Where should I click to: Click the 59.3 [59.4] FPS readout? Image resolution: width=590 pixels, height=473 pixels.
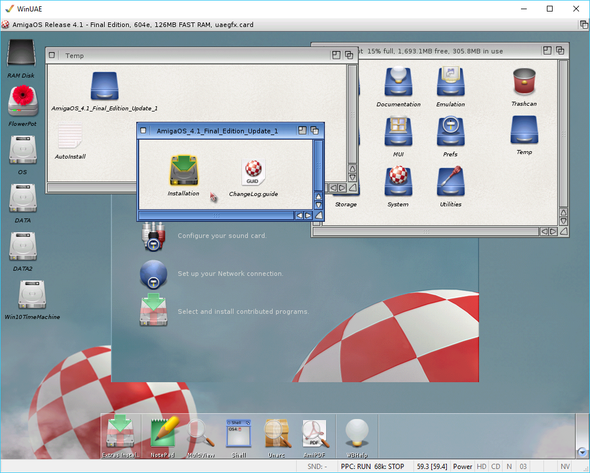[x=432, y=466]
